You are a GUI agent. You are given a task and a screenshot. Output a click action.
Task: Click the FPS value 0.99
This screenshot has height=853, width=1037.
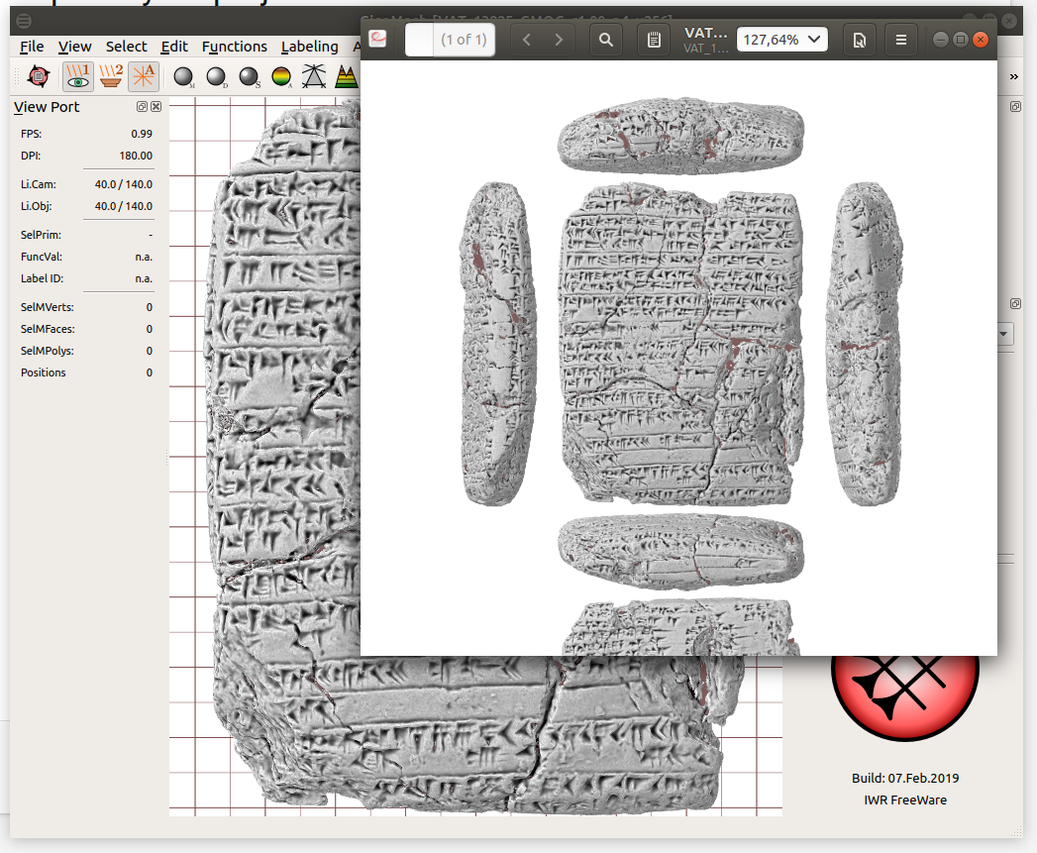142,134
